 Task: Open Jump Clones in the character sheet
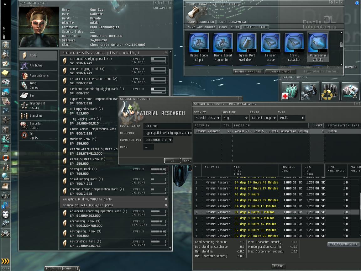[38, 85]
